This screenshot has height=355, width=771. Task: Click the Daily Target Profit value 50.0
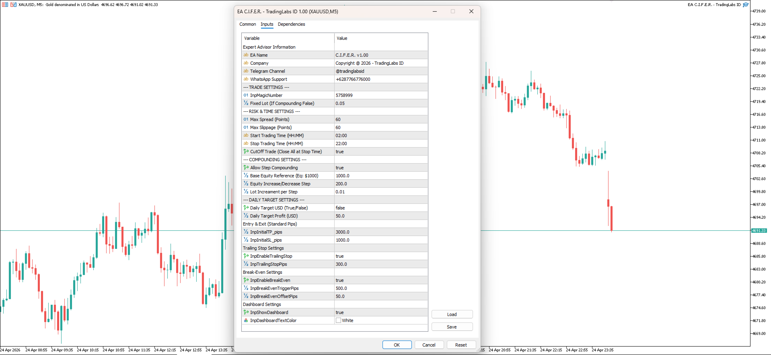pos(380,216)
